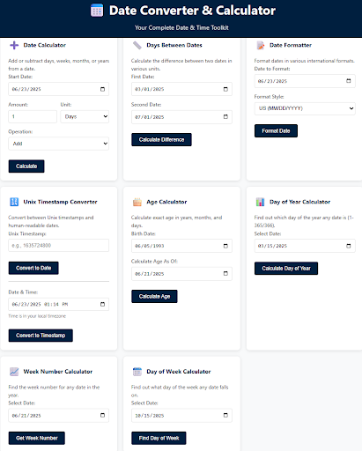Open date picker in Day of Week Calculator

tap(225, 415)
